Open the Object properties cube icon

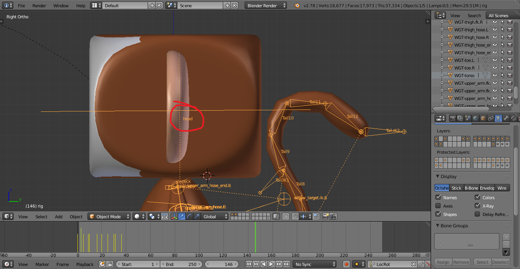[x=483, y=118]
